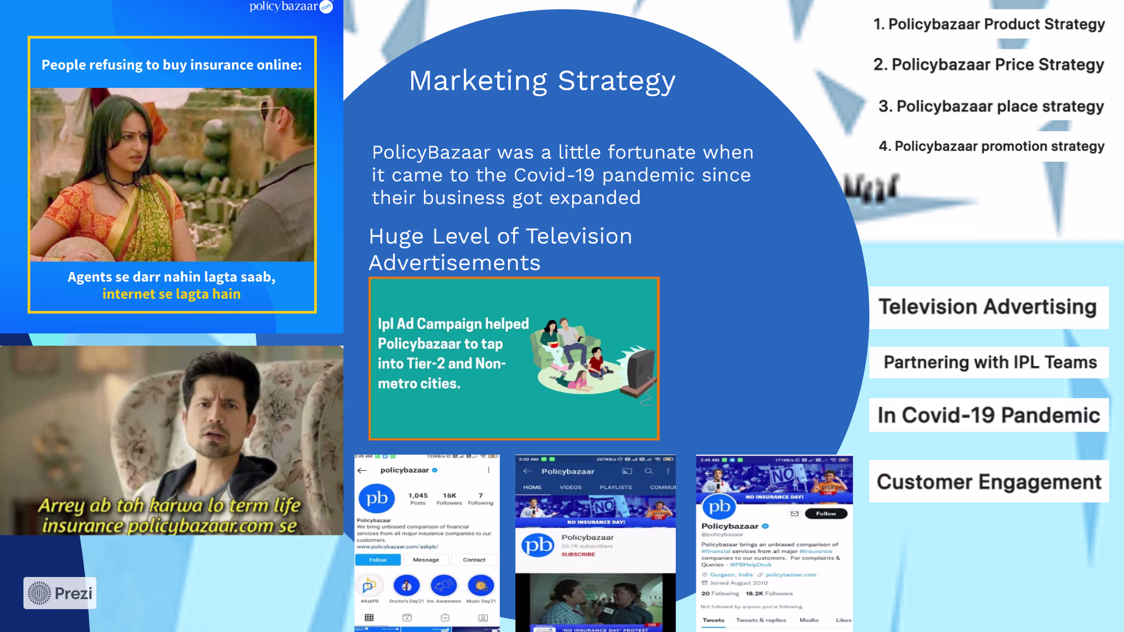The height and width of the screenshot is (632, 1124).
Task: Click the 'Marketing Strategy' title
Action: point(542,81)
